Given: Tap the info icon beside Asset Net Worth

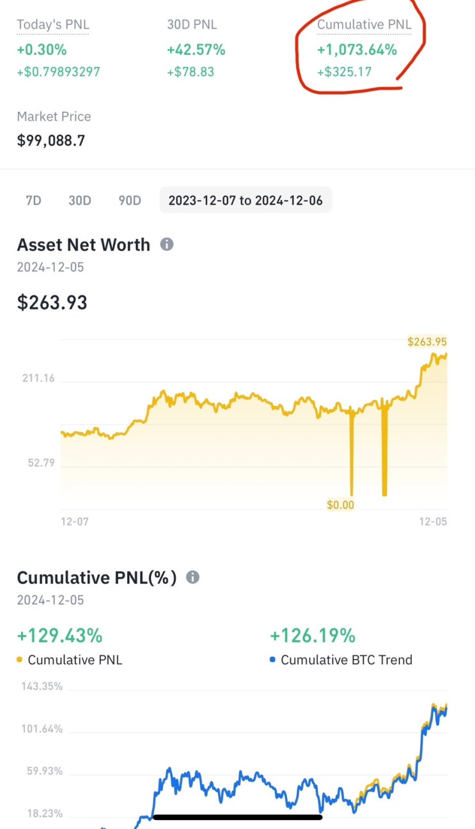Looking at the screenshot, I should pos(167,244).
